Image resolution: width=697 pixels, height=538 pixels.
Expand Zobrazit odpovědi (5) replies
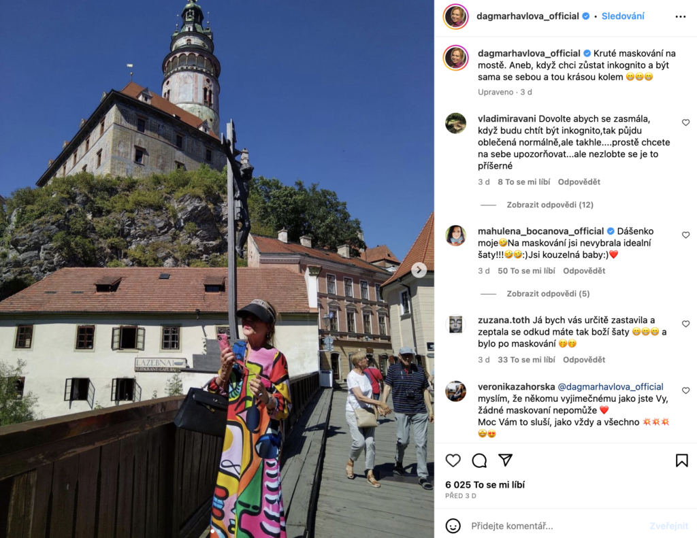[x=548, y=294]
